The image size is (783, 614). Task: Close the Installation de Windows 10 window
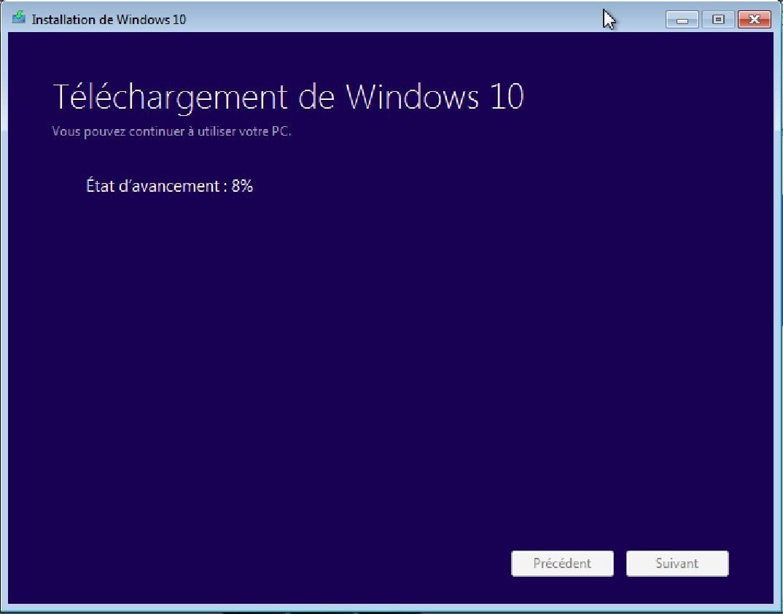pos(755,20)
